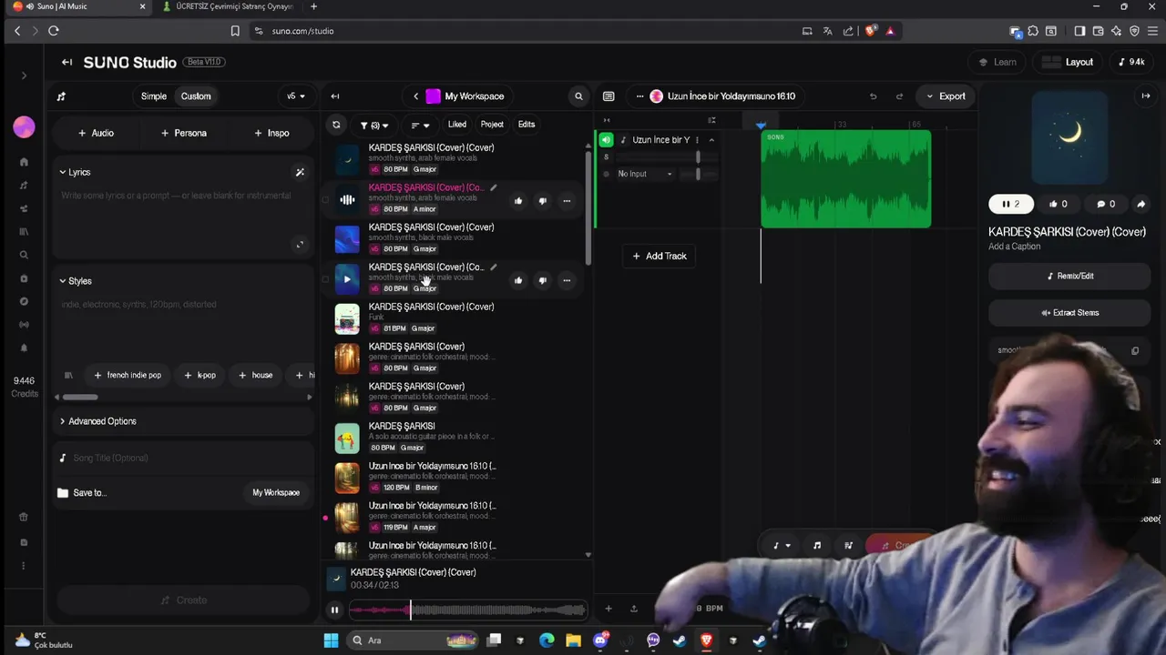Click Extract Stems button
The height and width of the screenshot is (655, 1166).
click(x=1069, y=313)
